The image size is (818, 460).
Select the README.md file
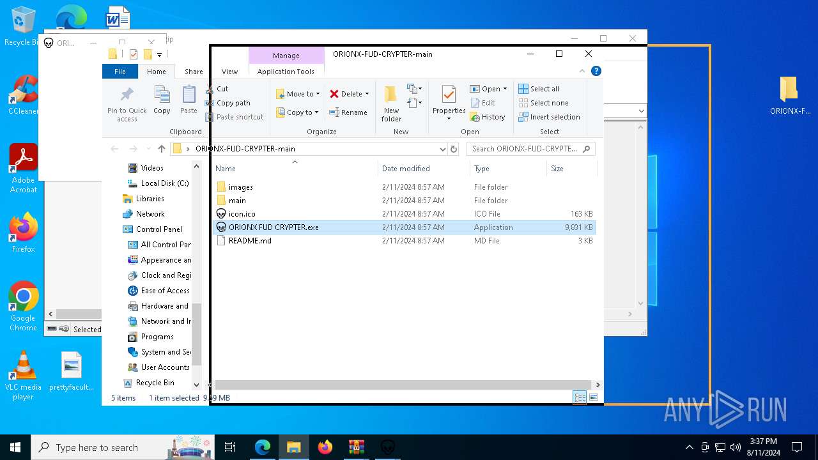[404, 241]
